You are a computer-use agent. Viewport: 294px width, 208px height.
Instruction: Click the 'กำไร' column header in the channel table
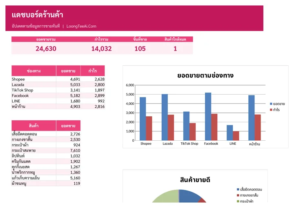(x=93, y=71)
